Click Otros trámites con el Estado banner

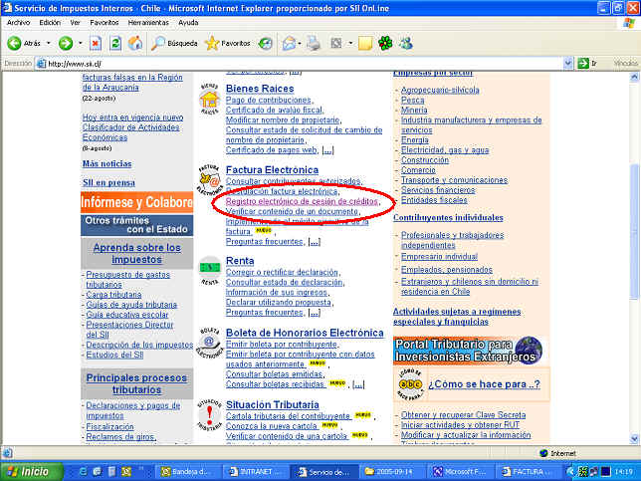pos(137,224)
